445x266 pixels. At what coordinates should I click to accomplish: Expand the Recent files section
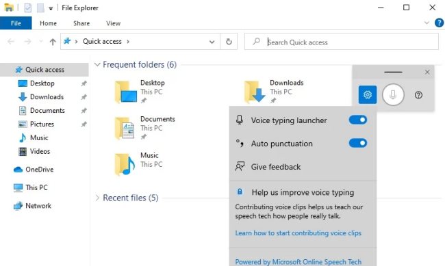coord(97,198)
